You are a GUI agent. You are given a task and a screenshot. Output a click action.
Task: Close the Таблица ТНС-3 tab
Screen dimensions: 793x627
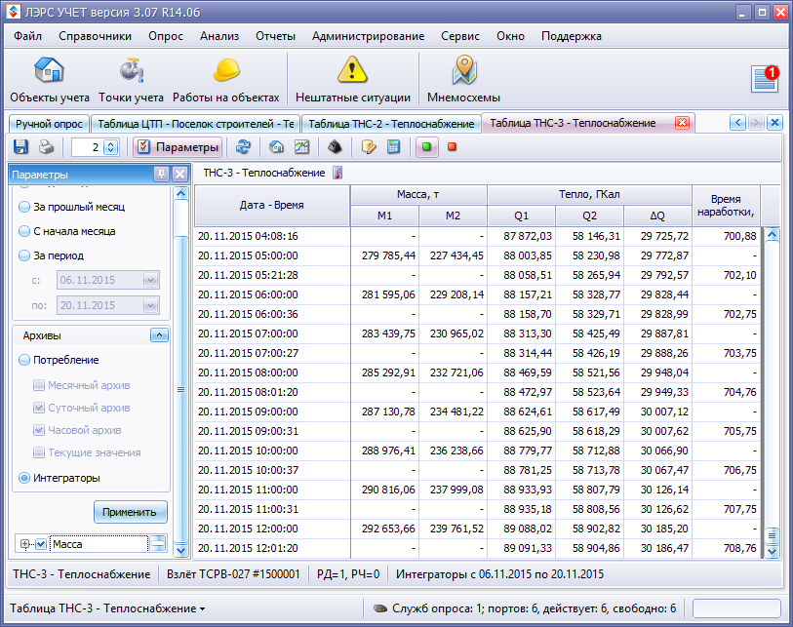pyautogui.click(x=682, y=123)
